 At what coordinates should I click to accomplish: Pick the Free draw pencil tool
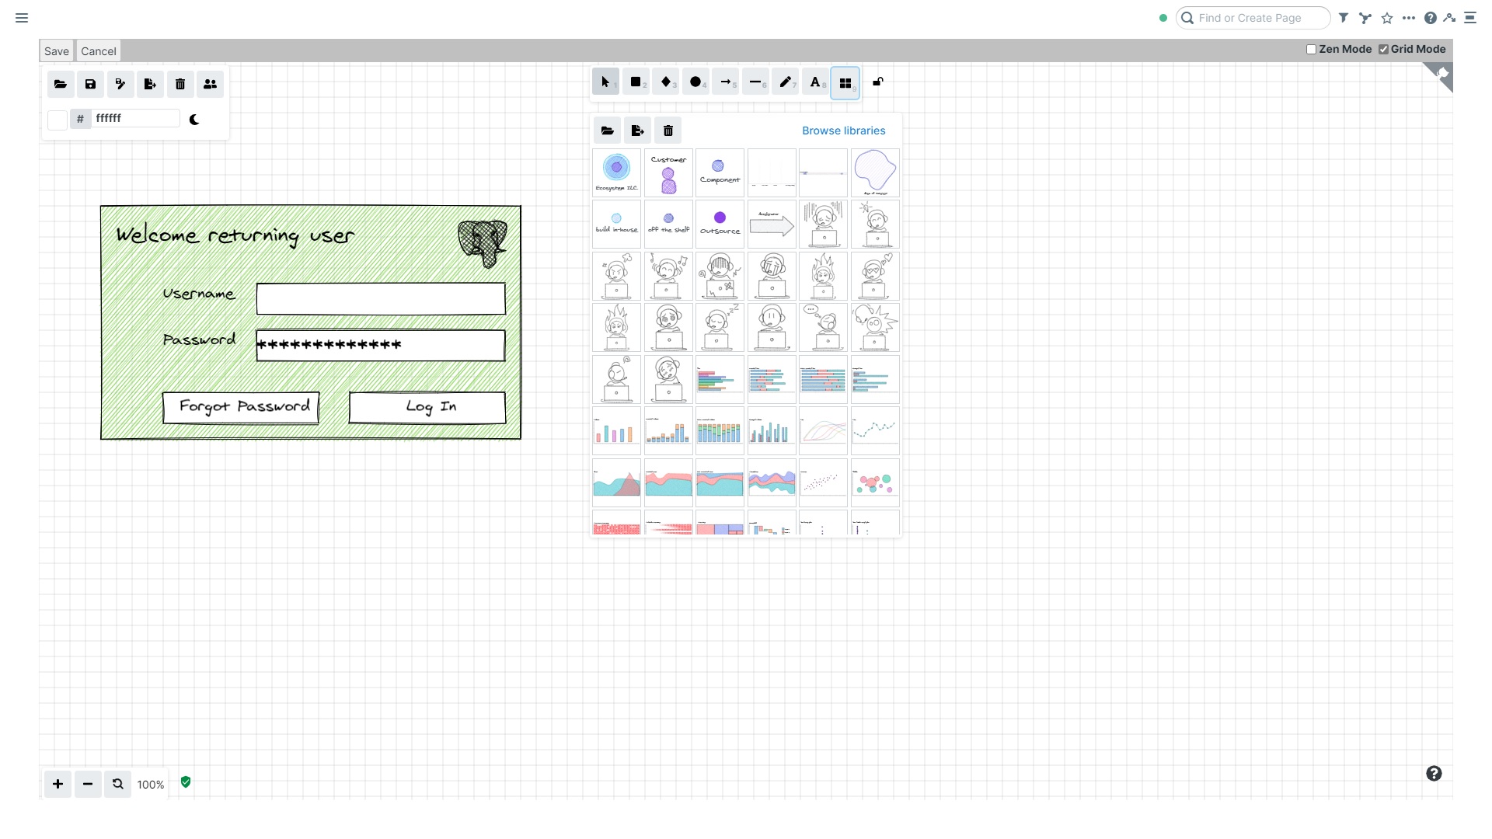click(786, 82)
